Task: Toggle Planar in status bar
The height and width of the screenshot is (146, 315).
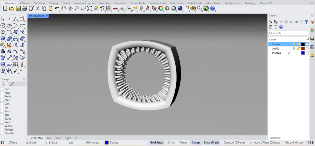Action: [x=183, y=143]
